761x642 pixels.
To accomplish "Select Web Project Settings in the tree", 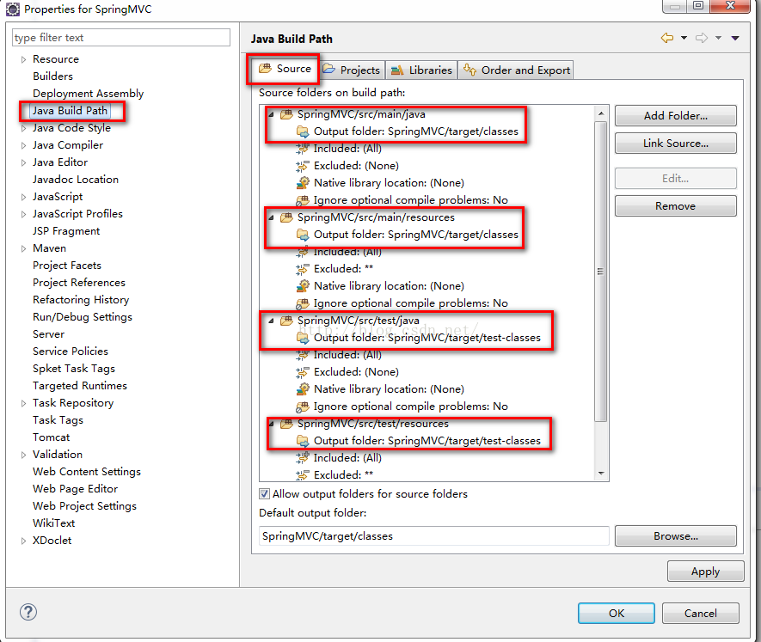I will coord(84,506).
